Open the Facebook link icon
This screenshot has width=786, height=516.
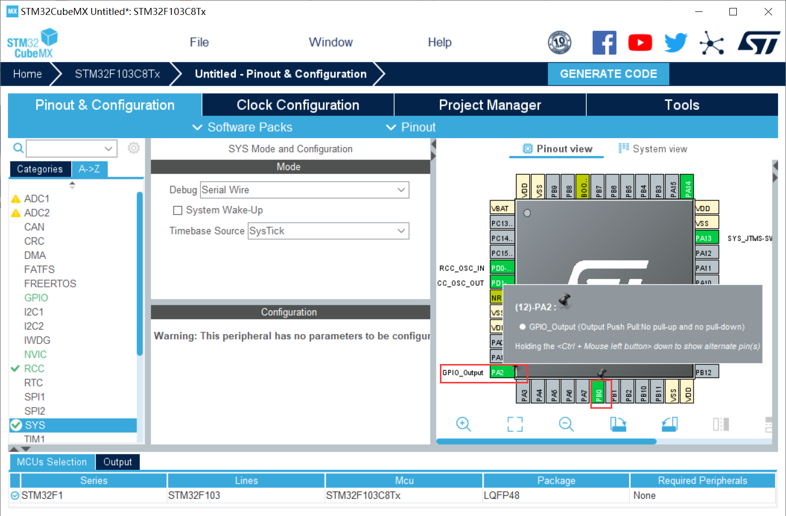[604, 43]
